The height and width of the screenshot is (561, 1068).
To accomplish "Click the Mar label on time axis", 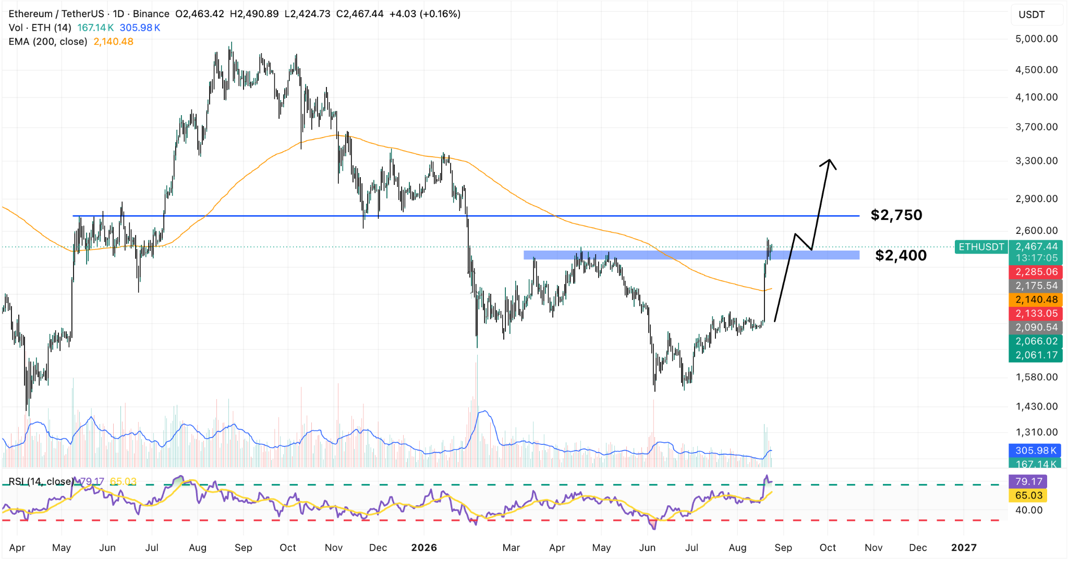I will (511, 547).
